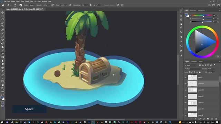Screen dimensions: 221x124
Task: Hide Layer 34 with its eye icon
Action: coord(186,109)
